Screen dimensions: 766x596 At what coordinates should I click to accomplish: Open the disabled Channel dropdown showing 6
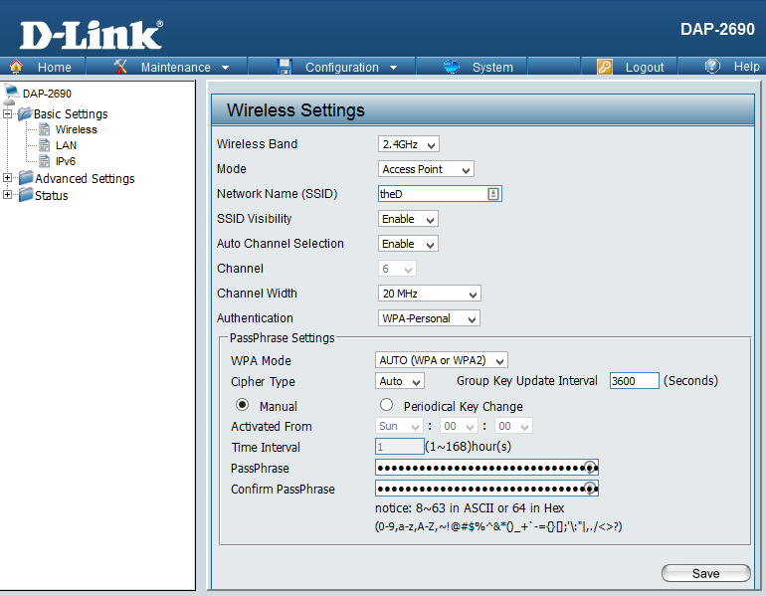point(397,269)
